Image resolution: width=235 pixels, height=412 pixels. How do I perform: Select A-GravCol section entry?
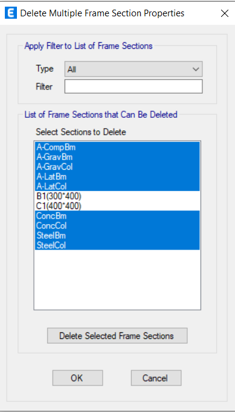point(117,167)
